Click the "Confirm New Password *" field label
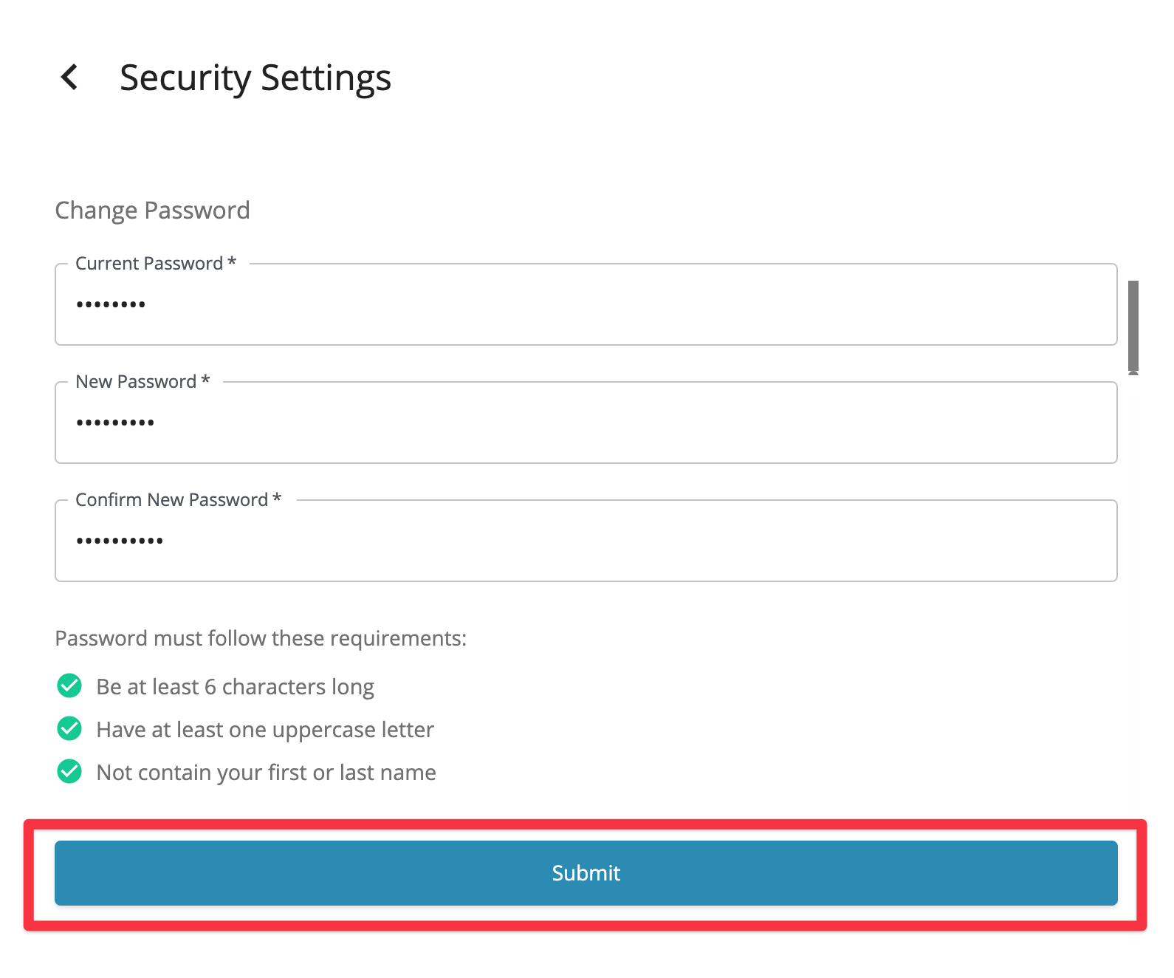 coord(178,500)
